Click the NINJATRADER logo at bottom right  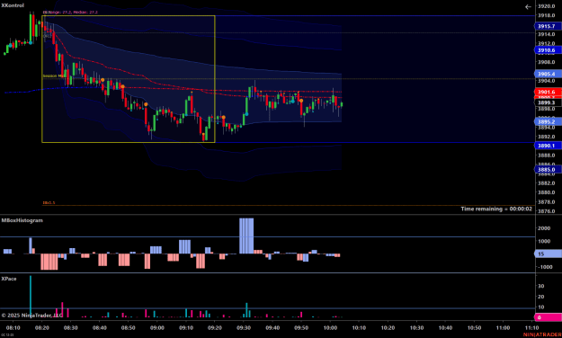542,334
